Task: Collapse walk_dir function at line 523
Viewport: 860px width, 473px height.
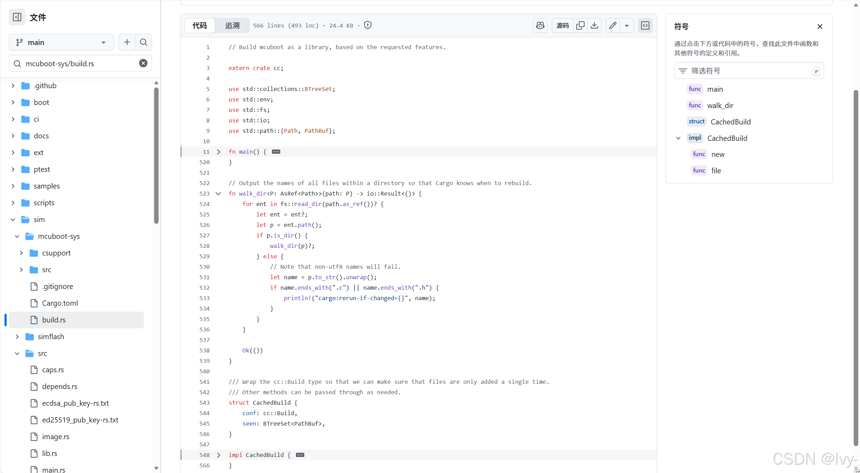Action: click(219, 193)
